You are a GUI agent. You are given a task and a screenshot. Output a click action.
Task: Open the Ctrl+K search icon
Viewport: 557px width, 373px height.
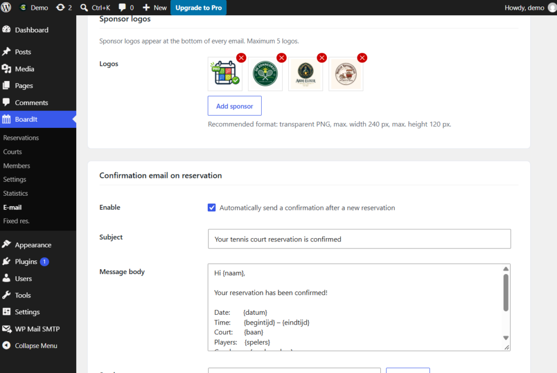pyautogui.click(x=84, y=8)
